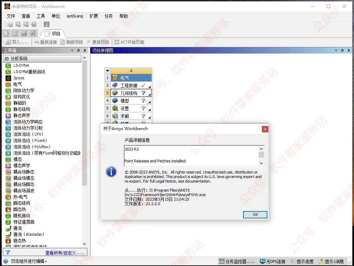The image size is (354, 266).
Task: Click the 静态结构 system icon
Action: click(8, 109)
